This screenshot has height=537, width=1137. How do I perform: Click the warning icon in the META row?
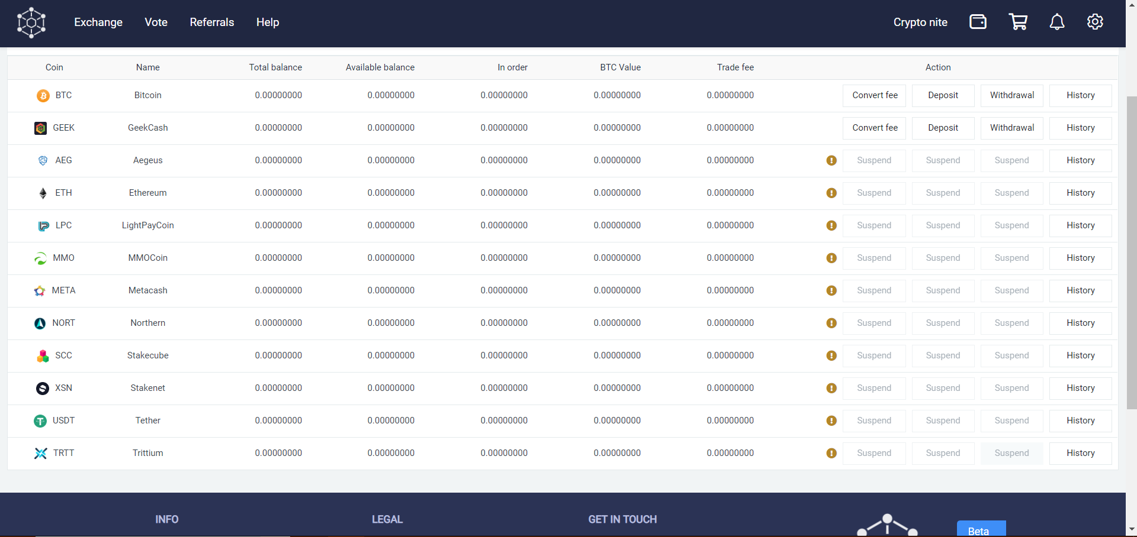(831, 291)
